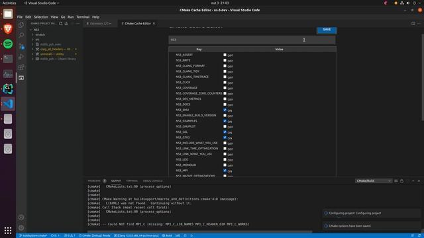Open CLion from the dock
This screenshot has width=424, height=238.
pyautogui.click(x=8, y=89)
